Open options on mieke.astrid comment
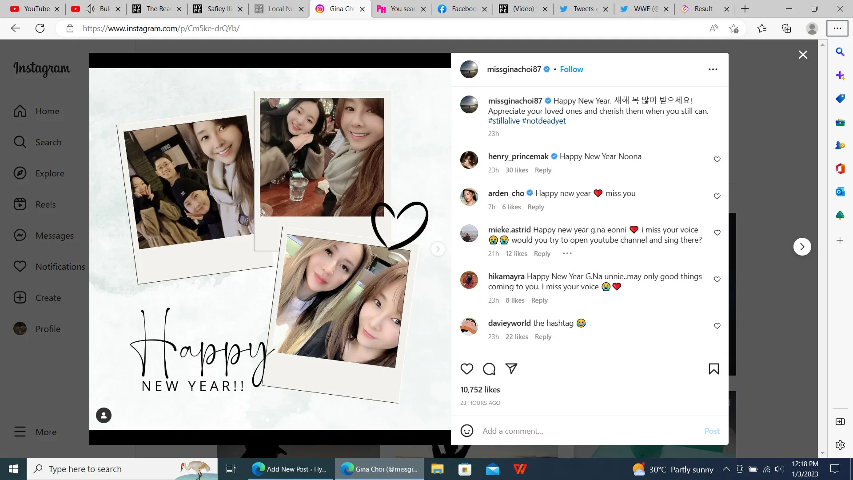 pos(567,253)
